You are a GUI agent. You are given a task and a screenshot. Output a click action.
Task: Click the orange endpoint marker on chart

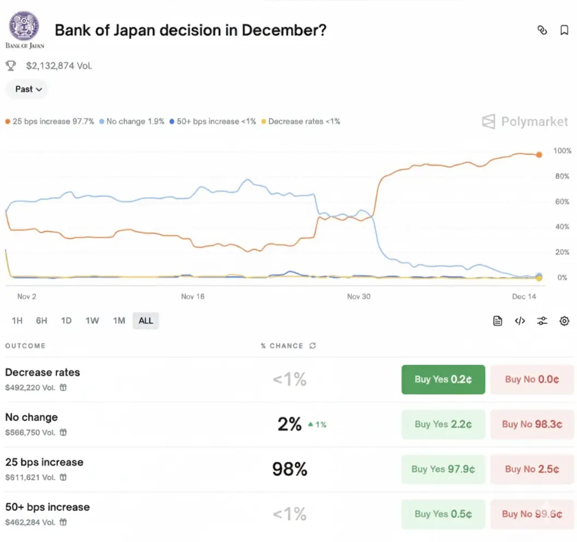tap(539, 155)
